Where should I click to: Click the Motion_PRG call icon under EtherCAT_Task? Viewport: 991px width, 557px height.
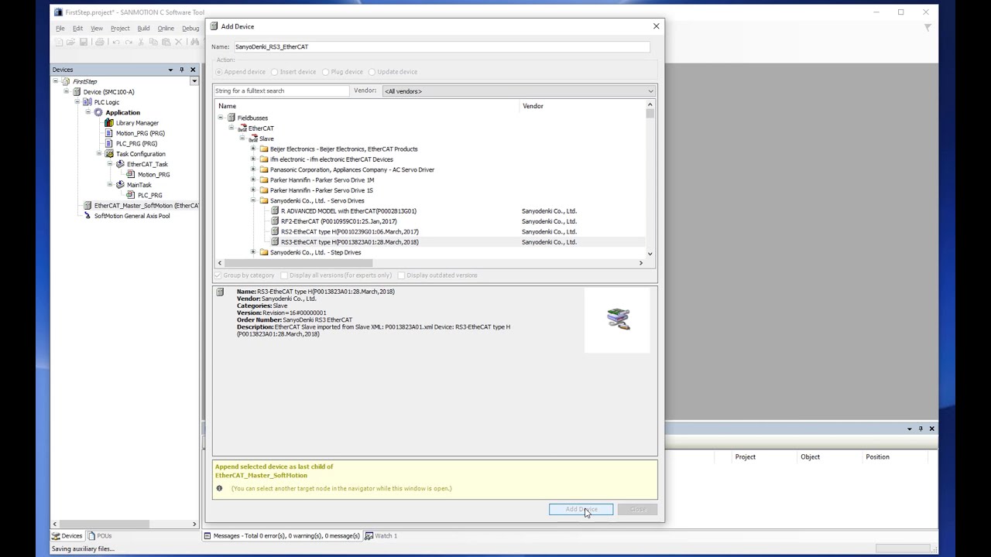point(131,174)
